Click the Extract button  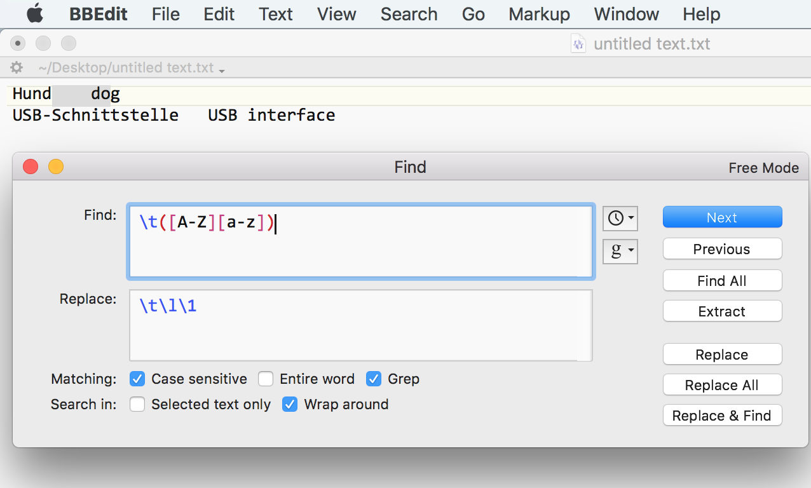coord(722,311)
